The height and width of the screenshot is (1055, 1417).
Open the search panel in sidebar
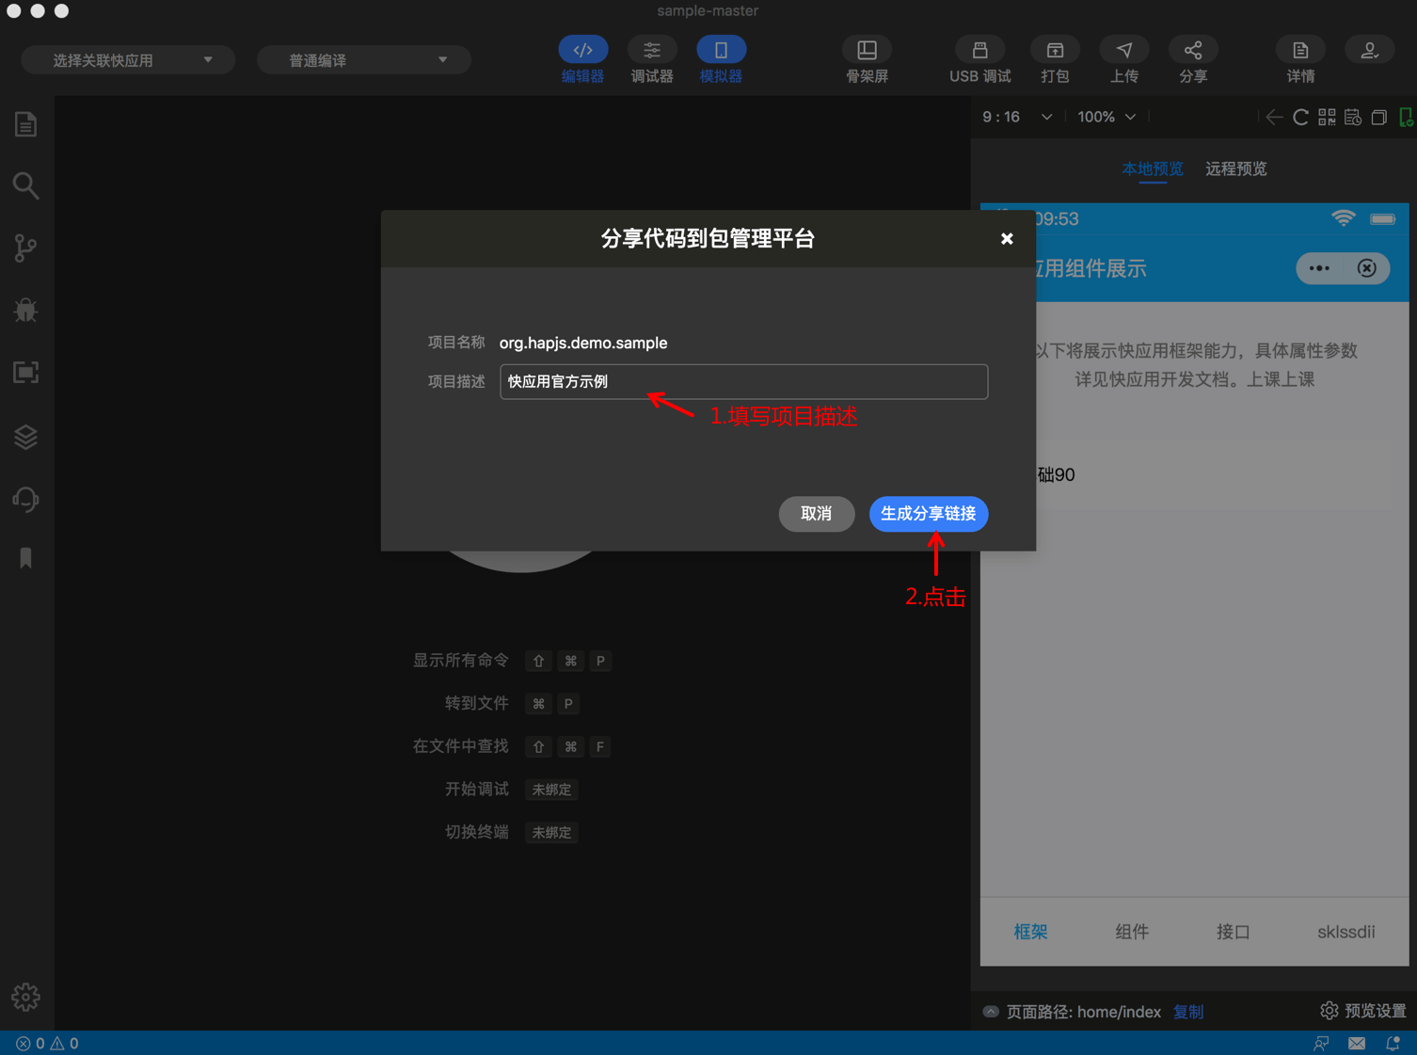click(25, 185)
